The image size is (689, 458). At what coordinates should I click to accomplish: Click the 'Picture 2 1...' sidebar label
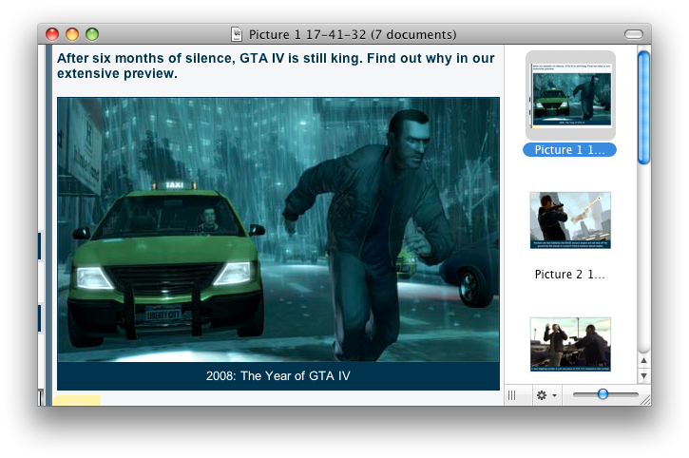point(569,275)
